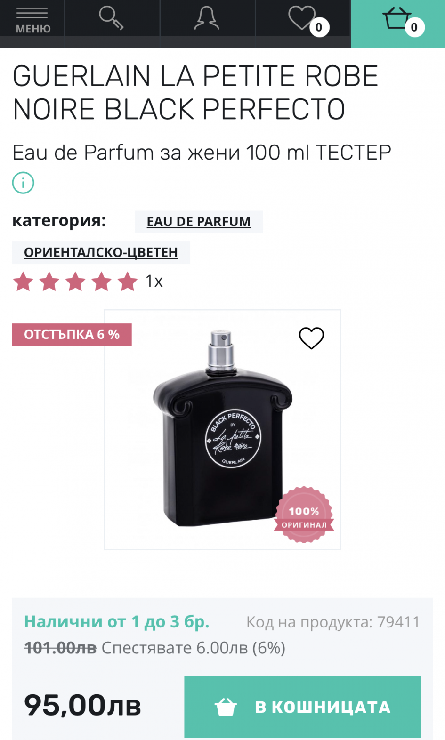The height and width of the screenshot is (740, 445).
Task: Click the wishlist counter badge showing 0
Action: coord(319,27)
